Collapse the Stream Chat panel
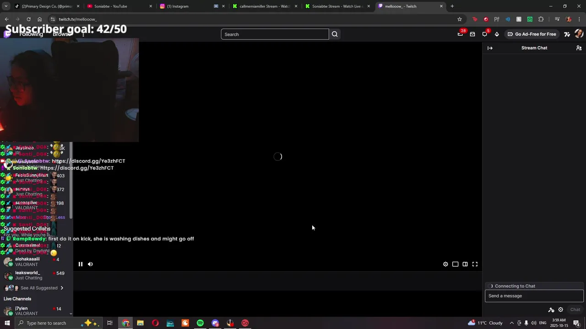586x329 pixels. (490, 48)
